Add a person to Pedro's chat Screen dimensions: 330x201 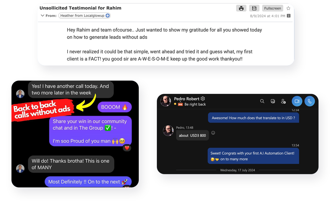(283, 101)
